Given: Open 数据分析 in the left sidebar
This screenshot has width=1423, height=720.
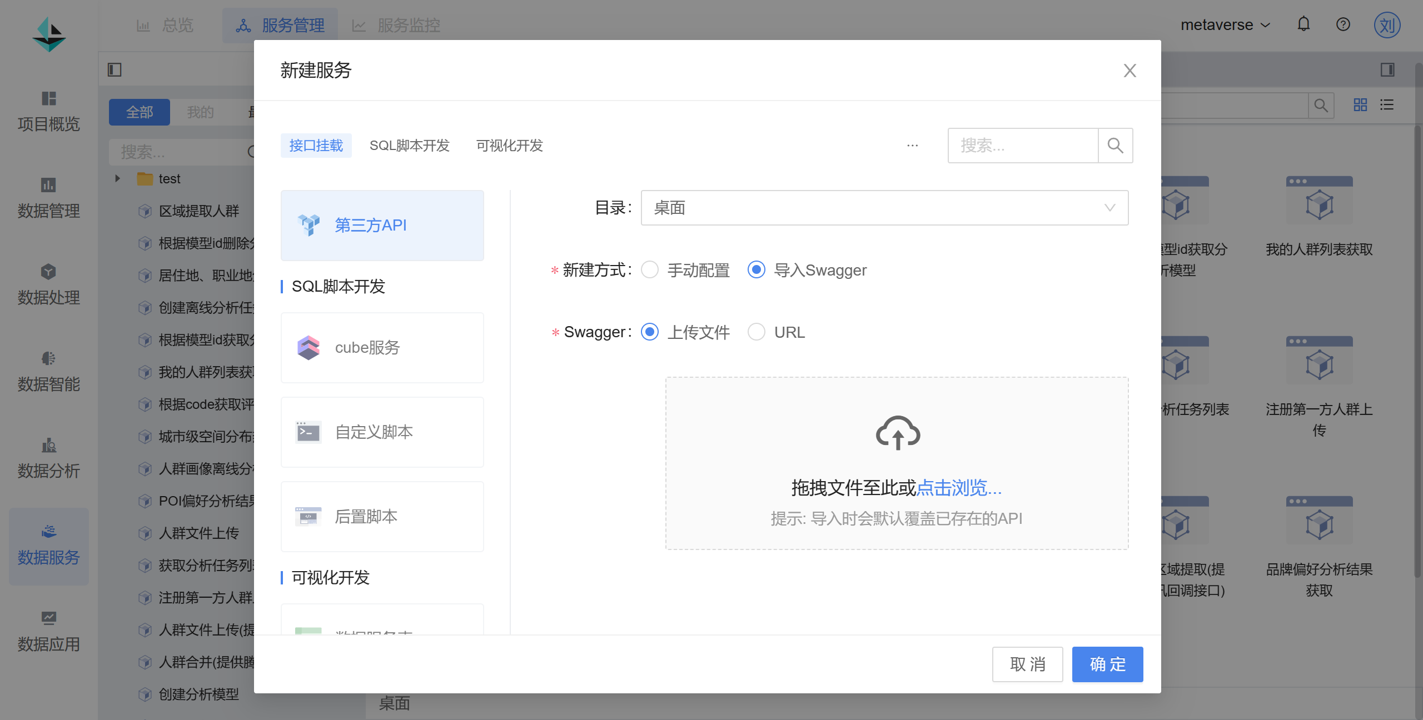Looking at the screenshot, I should point(49,459).
